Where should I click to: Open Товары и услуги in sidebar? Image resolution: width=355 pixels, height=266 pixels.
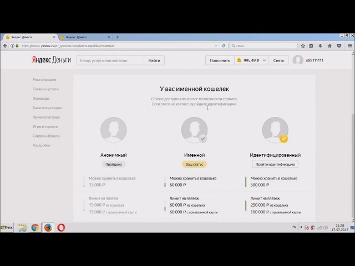point(45,89)
